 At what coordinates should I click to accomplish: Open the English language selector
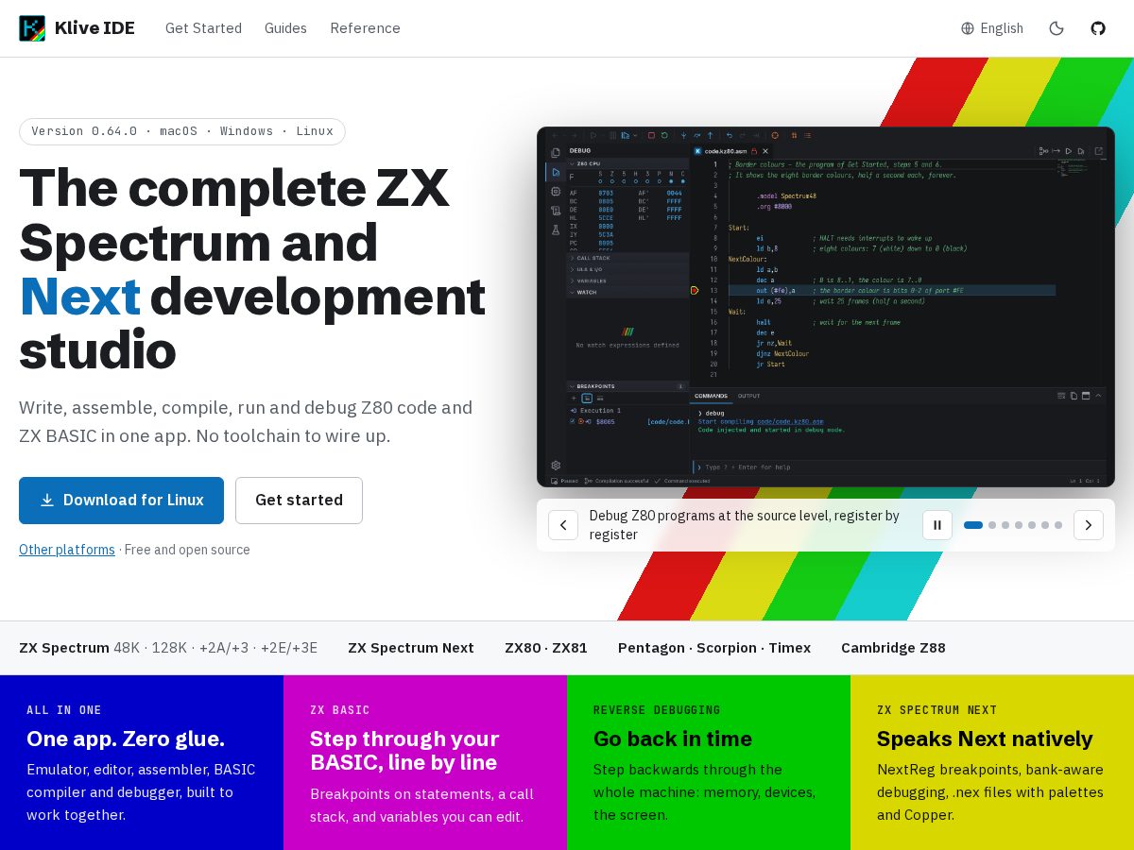tap(992, 28)
